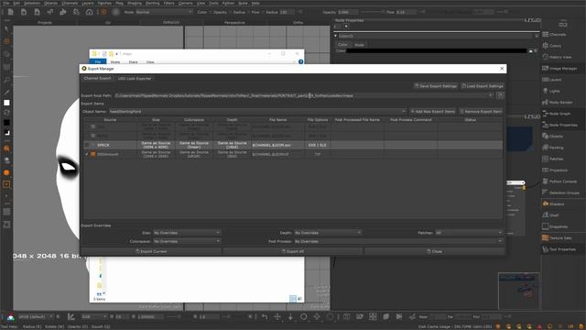
Task: Browse for Export Root Path folder
Action: pyautogui.click(x=500, y=95)
